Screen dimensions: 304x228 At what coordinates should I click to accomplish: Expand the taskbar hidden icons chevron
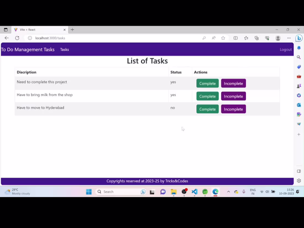pyautogui.click(x=228, y=192)
